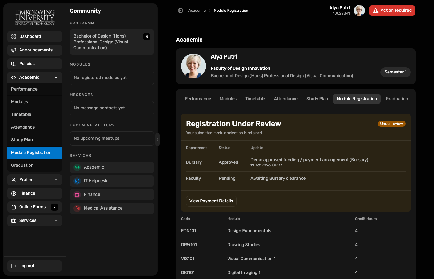Click the Dashboard grid icon
This screenshot has width=434, height=279.
[14, 37]
